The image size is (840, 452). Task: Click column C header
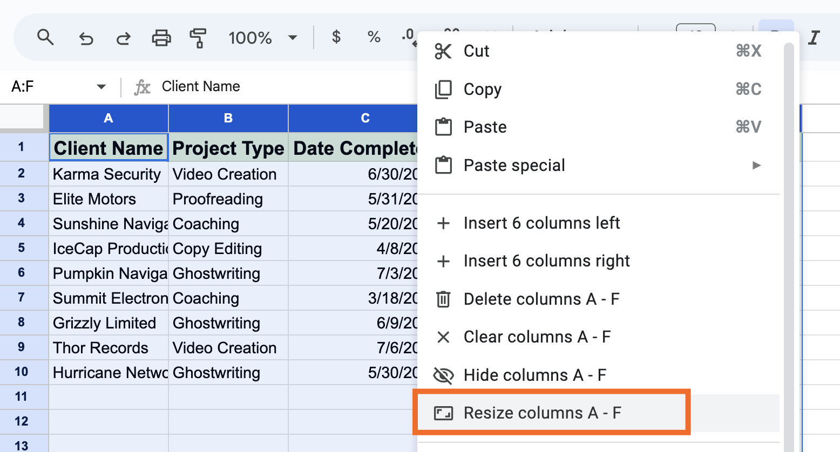[x=353, y=118]
